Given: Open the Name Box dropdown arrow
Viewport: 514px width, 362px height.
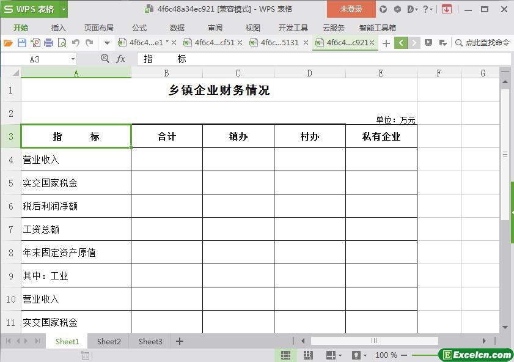Looking at the screenshot, I should click(73, 59).
